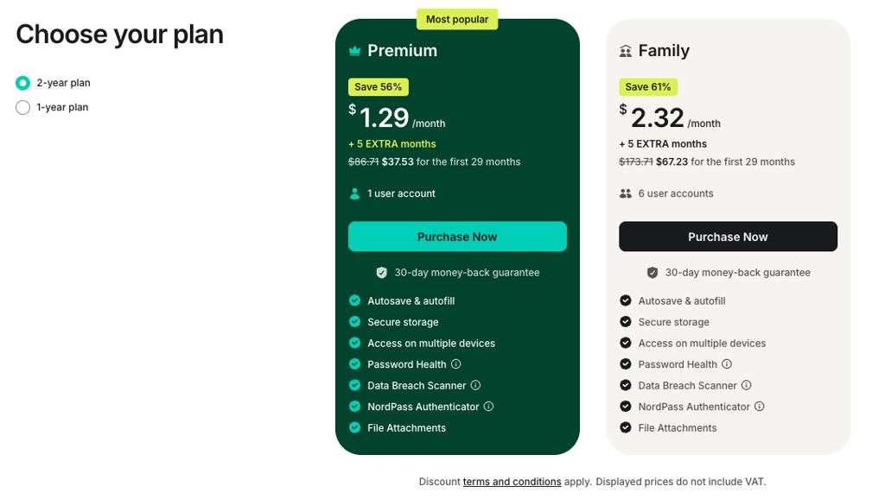Click Family Password Health info icon
885x499 pixels.
pyautogui.click(x=727, y=364)
